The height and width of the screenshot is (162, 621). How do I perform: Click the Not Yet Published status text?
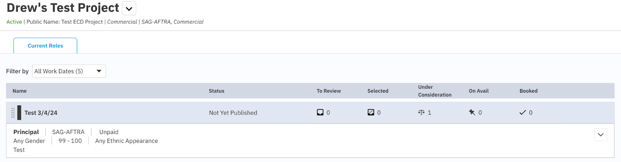coord(233,113)
